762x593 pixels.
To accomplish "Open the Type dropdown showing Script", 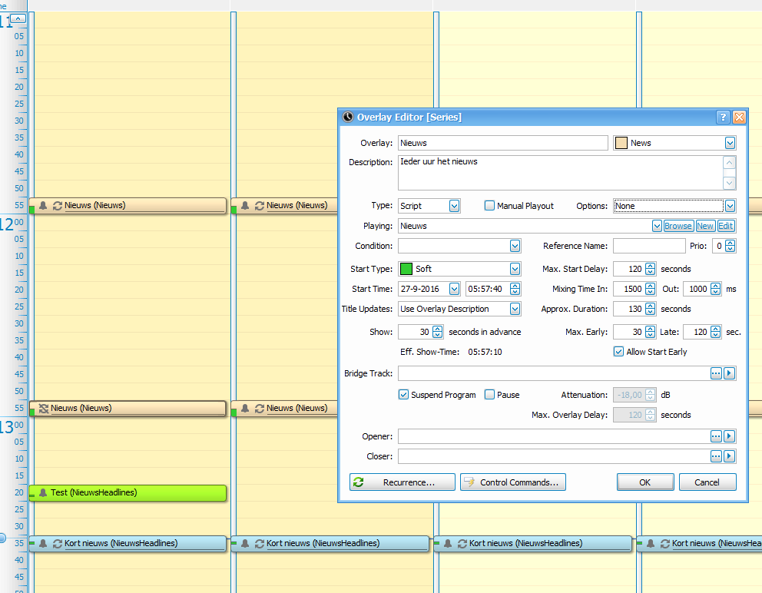I will 454,206.
